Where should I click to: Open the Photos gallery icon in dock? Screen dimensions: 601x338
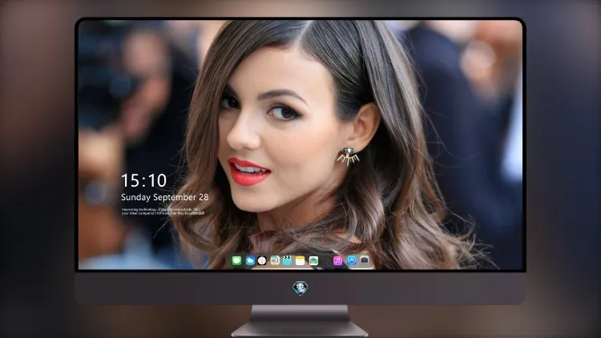[x=313, y=261]
